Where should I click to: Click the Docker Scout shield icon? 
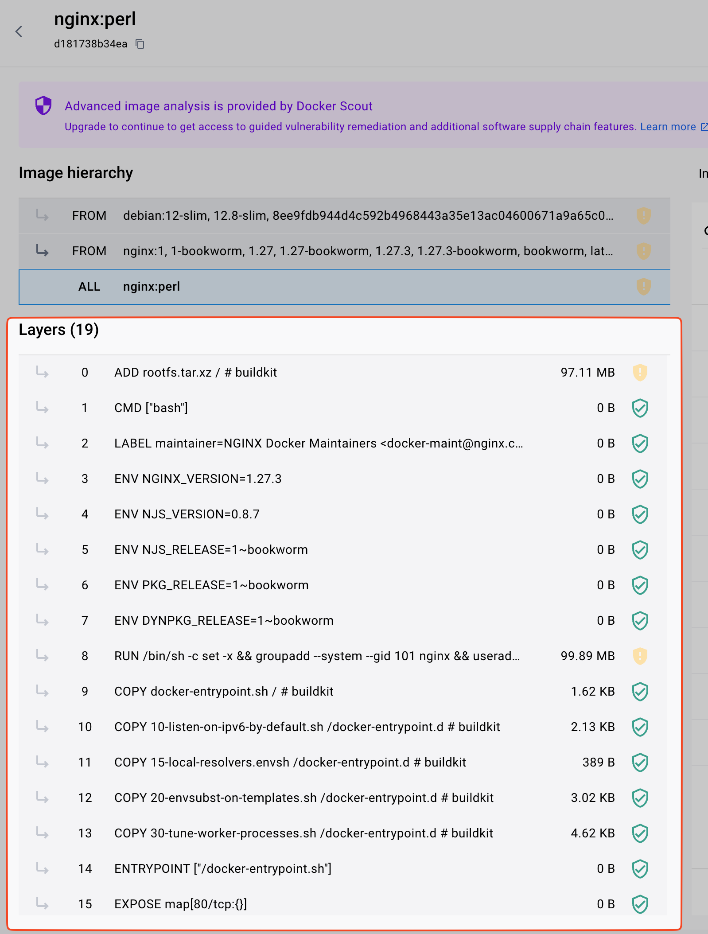click(43, 105)
